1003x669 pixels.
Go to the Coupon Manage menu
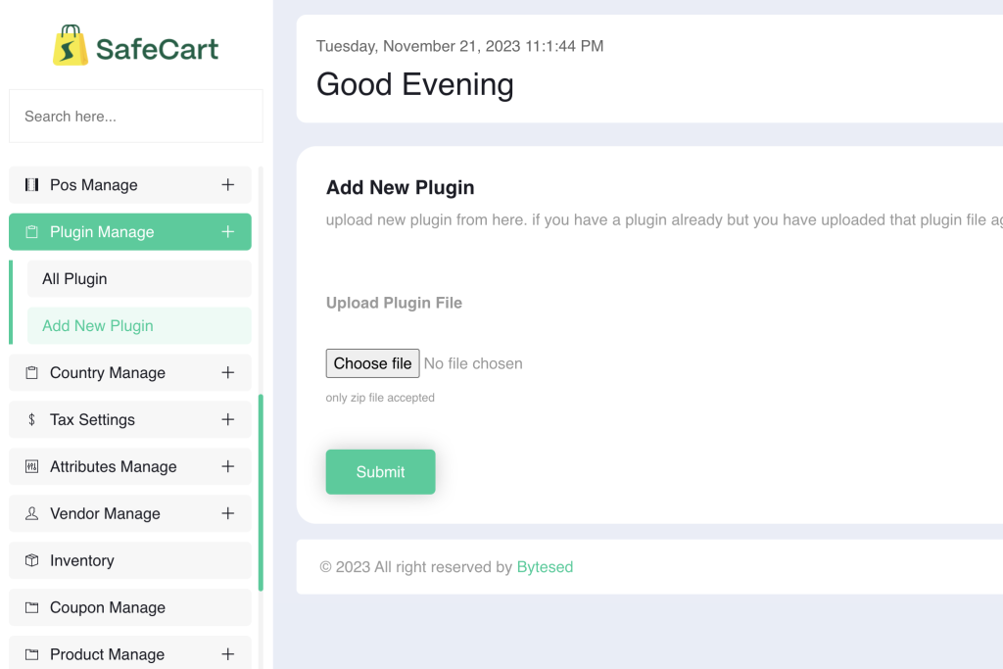pyautogui.click(x=130, y=607)
